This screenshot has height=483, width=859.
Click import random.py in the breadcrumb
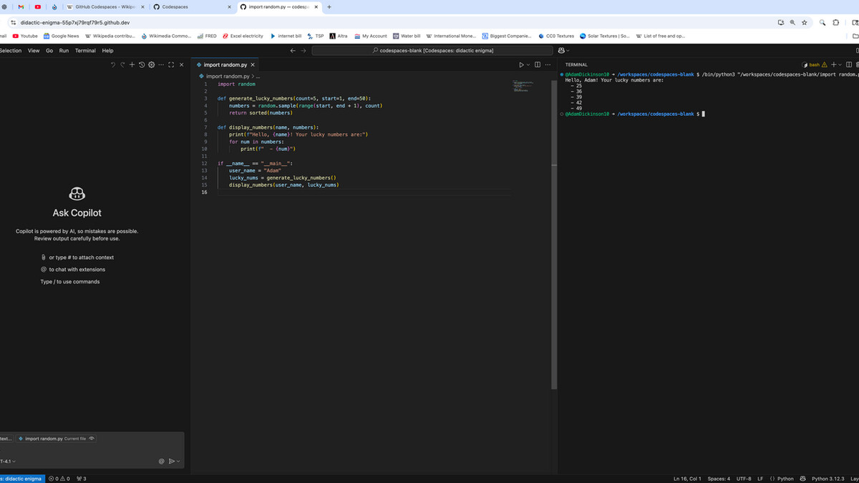click(227, 76)
